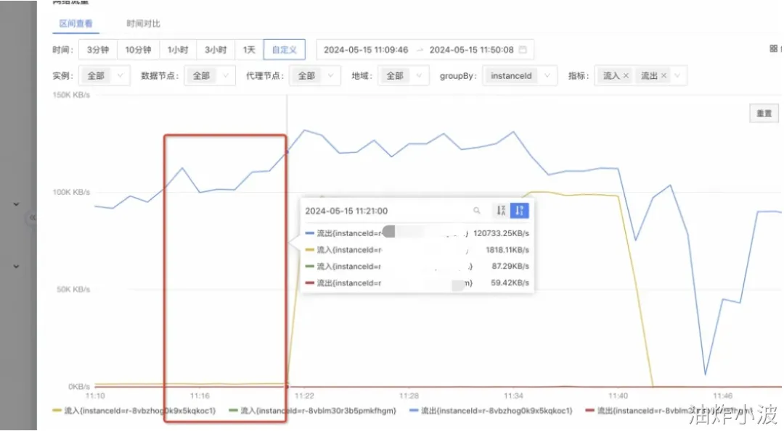Open the 地域 dropdown
This screenshot has width=784, height=431.
403,76
